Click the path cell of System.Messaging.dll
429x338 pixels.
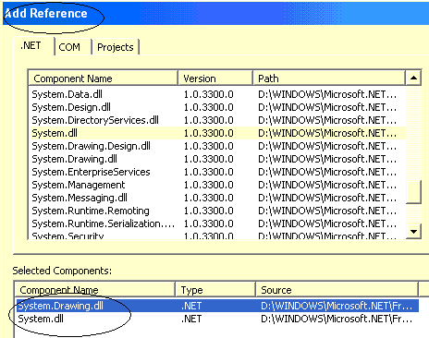(x=327, y=198)
